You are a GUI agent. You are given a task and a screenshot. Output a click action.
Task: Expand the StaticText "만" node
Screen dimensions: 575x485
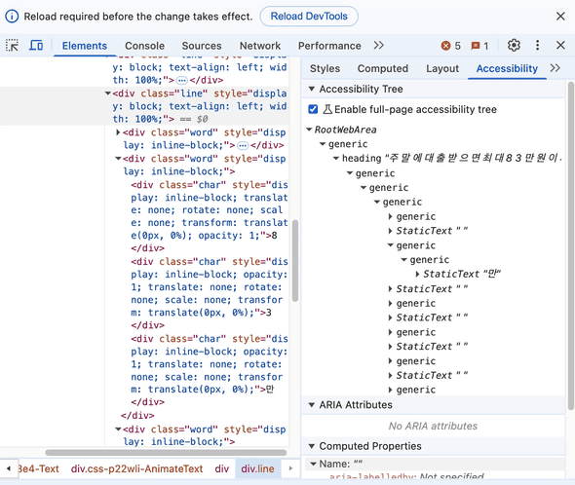[417, 274]
